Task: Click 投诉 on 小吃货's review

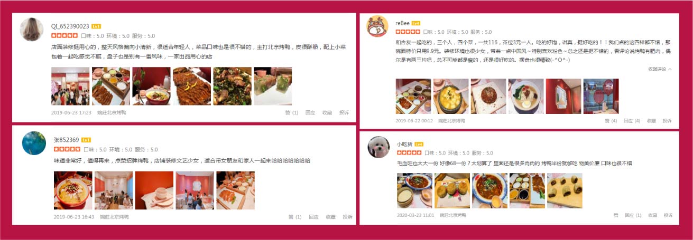Action: (668, 215)
